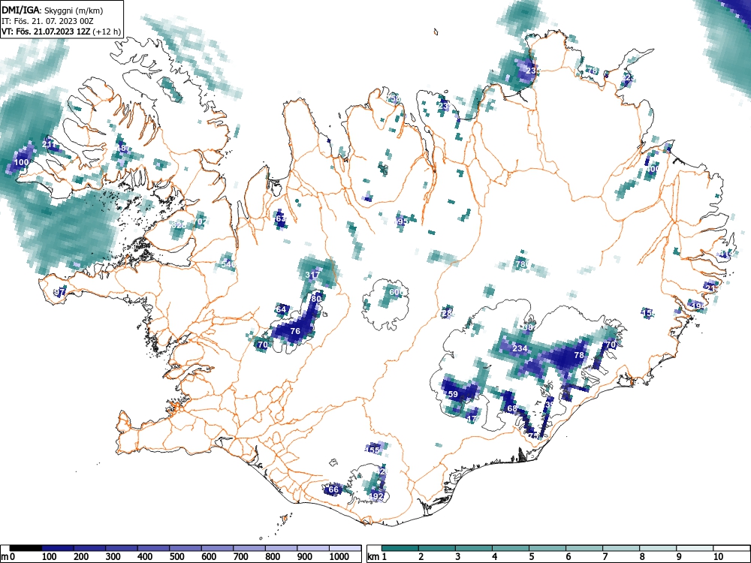Click the 'km' unit label in the legend
751x563 pixels.
tap(373, 557)
